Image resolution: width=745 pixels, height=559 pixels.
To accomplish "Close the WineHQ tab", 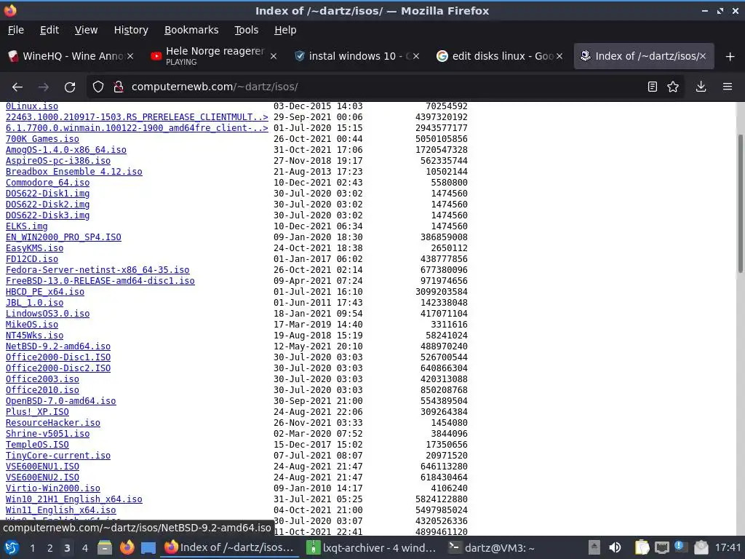I will 130,56.
